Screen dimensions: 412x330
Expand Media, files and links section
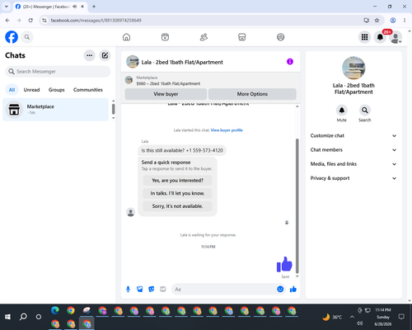pos(353,164)
